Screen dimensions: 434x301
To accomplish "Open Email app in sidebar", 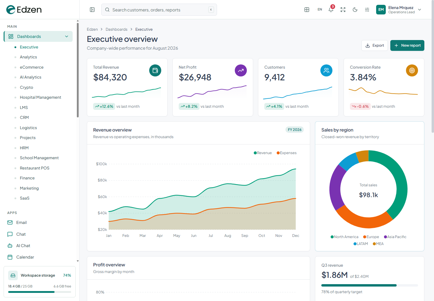I will coord(38,222).
